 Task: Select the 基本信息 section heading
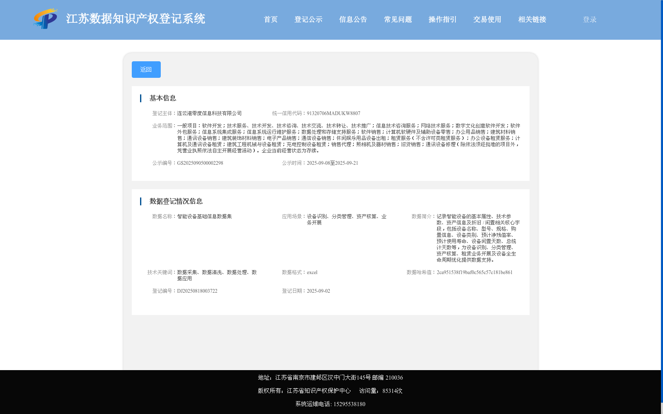click(x=163, y=98)
